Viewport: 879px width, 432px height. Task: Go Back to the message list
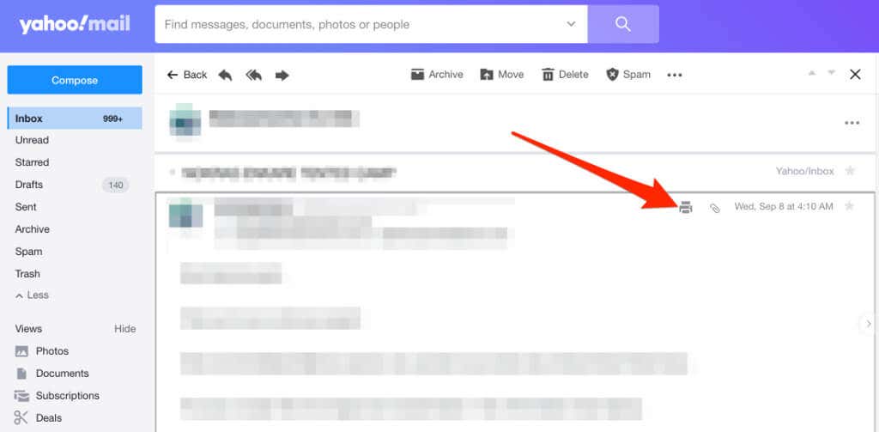coord(187,75)
